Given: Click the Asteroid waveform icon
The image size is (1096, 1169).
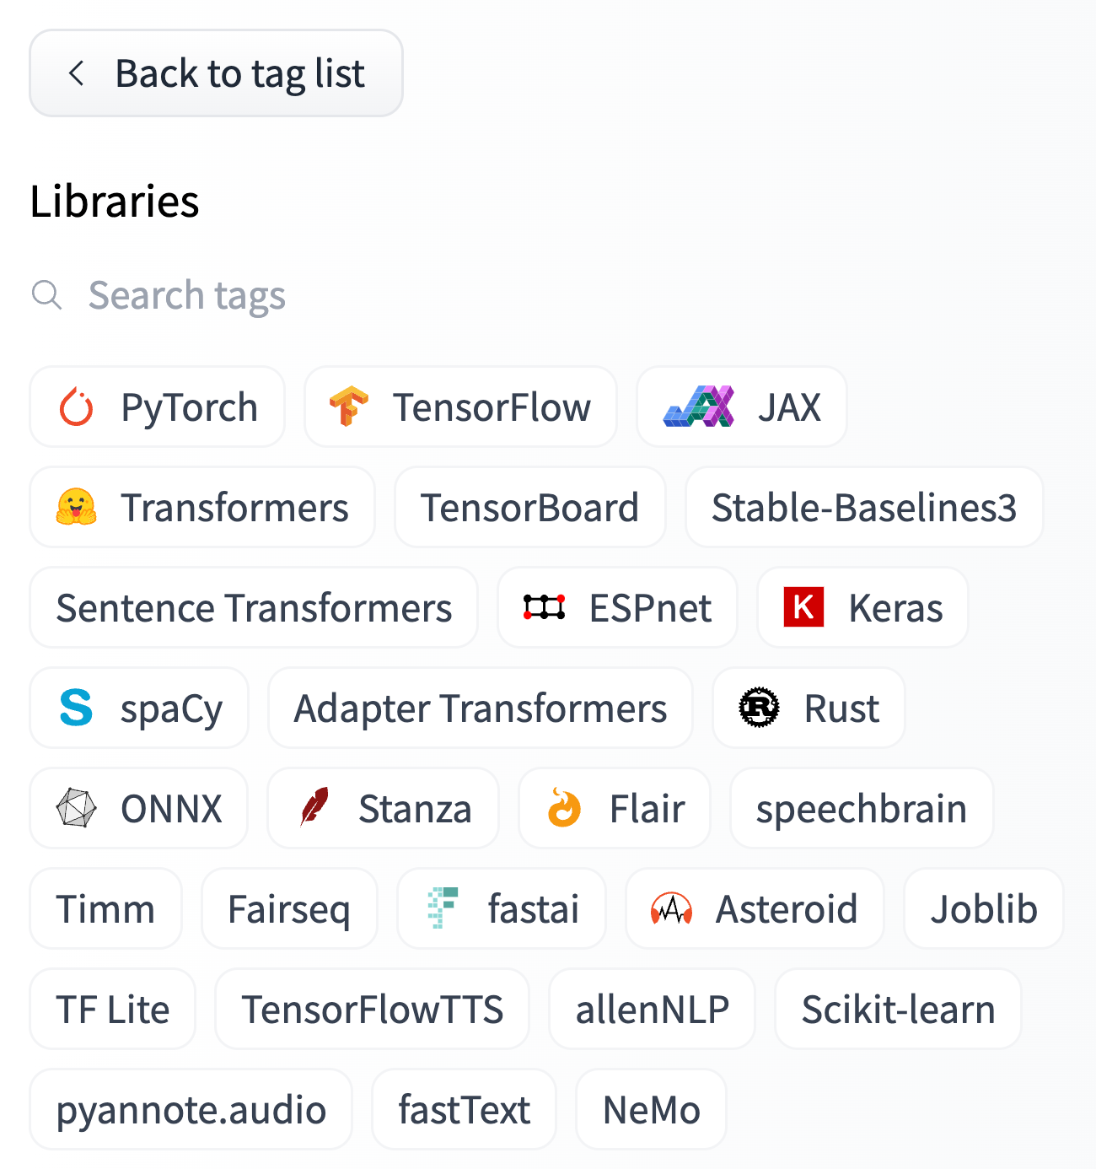Looking at the screenshot, I should pyautogui.click(x=671, y=908).
